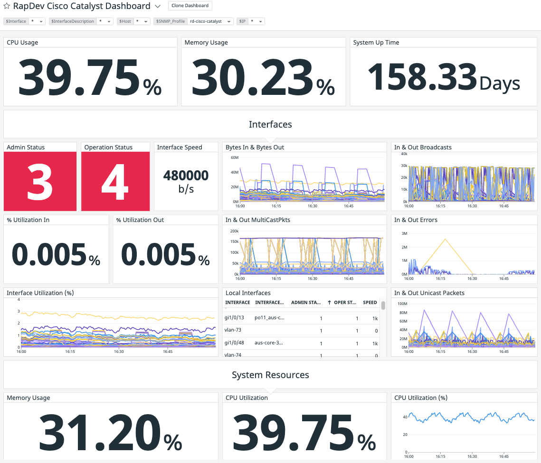541x463 pixels.
Task: Click the Interface Utilization (%) graph title
Action: click(x=40, y=293)
